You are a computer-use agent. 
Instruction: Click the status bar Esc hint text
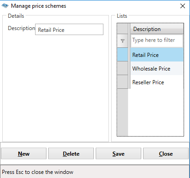[37, 172]
